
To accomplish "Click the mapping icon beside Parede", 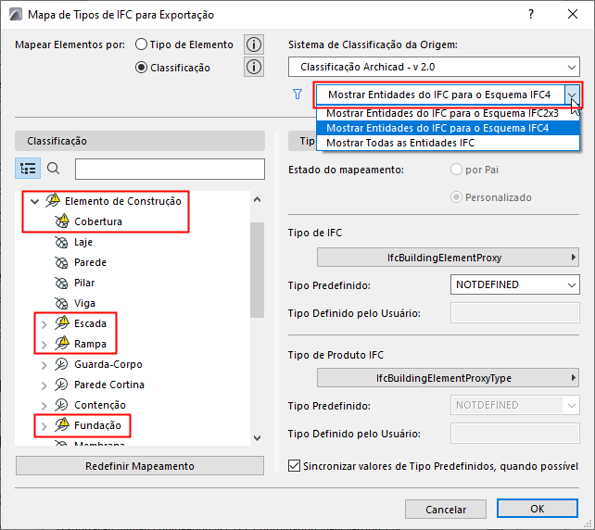I will [x=61, y=262].
